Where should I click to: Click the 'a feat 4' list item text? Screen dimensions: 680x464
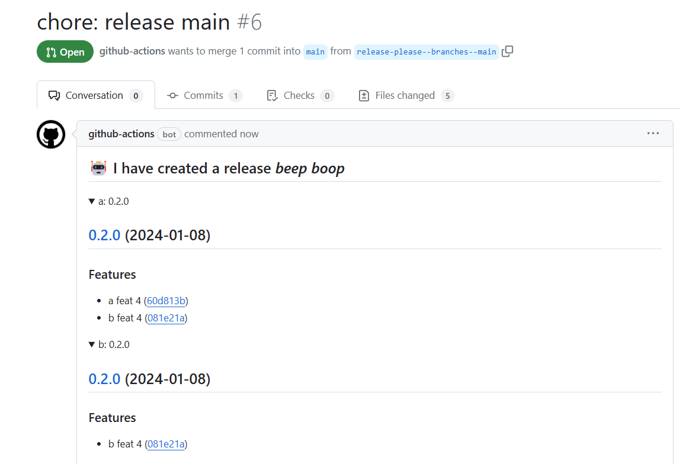[x=124, y=301]
